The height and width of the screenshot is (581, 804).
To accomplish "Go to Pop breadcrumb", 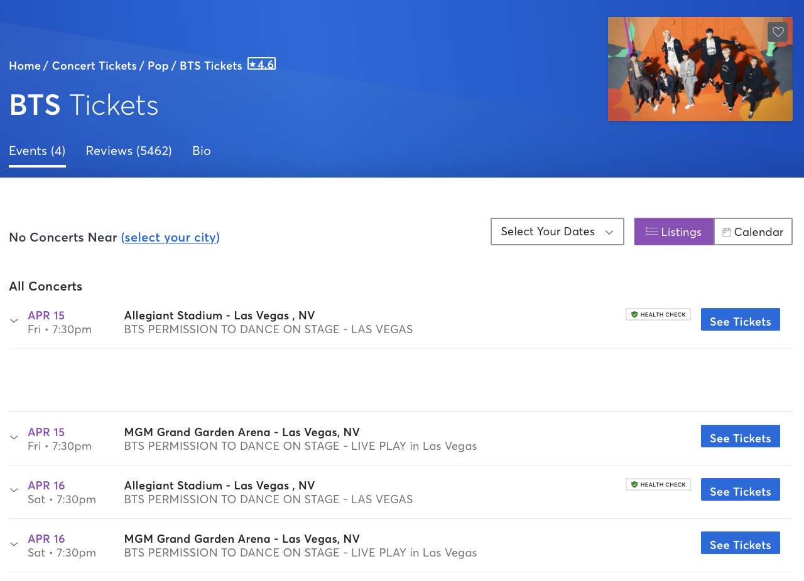I will coord(158,65).
